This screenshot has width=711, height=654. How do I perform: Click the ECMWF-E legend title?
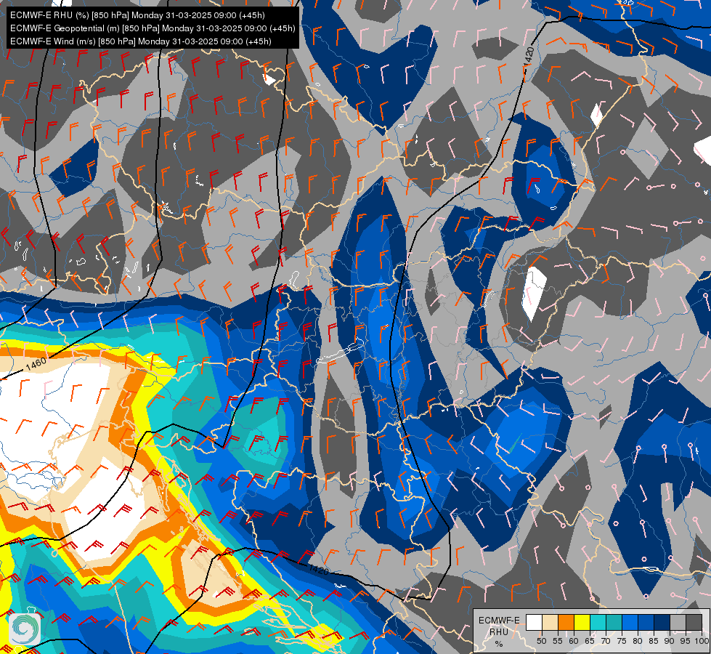tap(499, 621)
